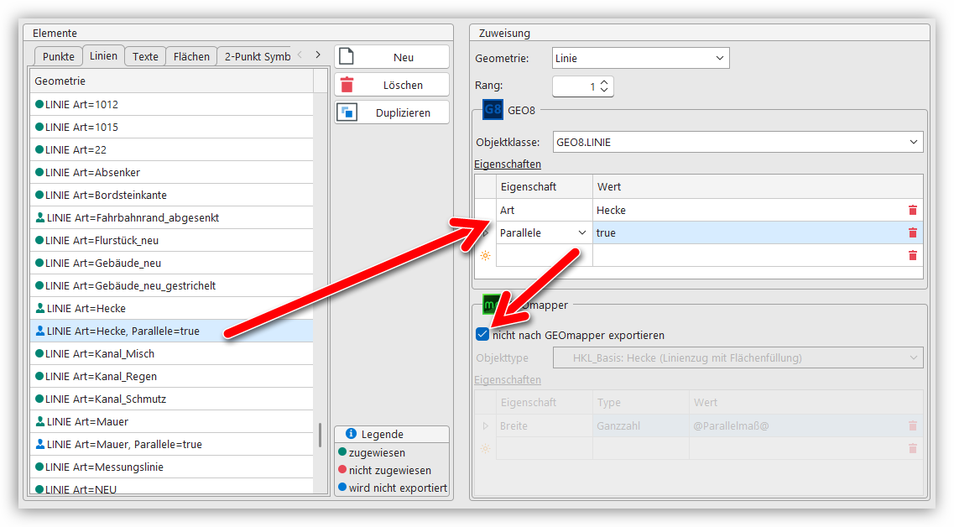Click the person icon beside LINIE Art=Mauer

point(39,421)
